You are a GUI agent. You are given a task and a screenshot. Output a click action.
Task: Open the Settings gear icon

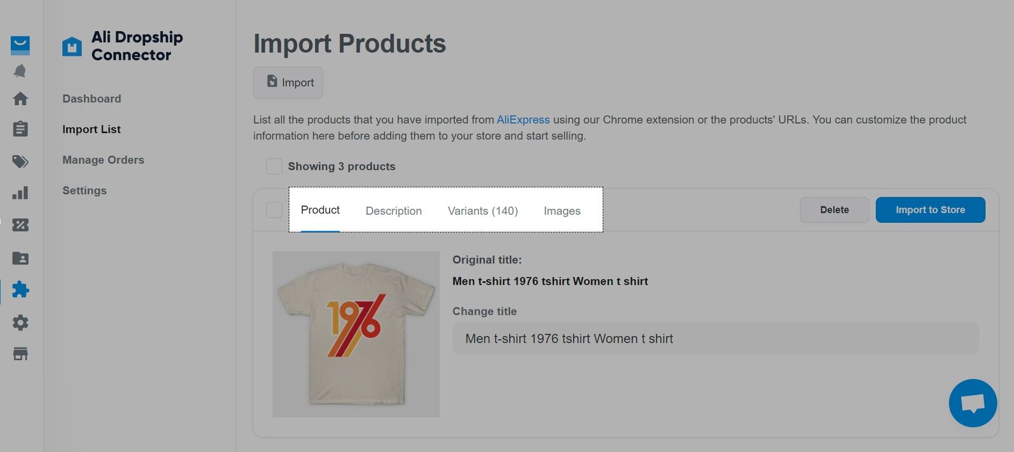tap(20, 323)
